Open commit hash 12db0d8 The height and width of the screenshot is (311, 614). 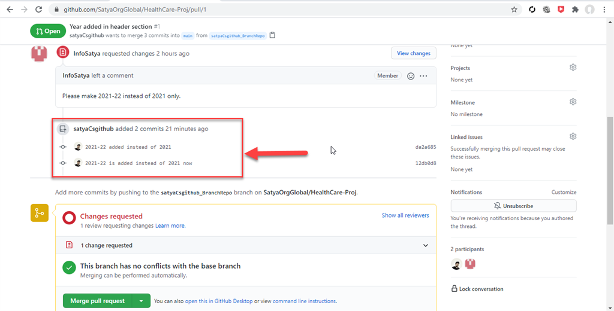click(x=426, y=163)
